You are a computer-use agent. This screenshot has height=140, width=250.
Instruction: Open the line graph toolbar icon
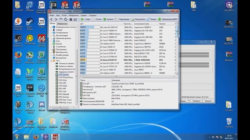[x=75, y=19]
